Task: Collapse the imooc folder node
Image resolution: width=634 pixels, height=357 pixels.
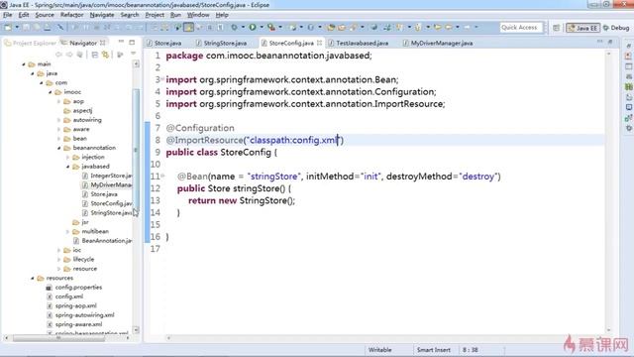Action: point(51,92)
